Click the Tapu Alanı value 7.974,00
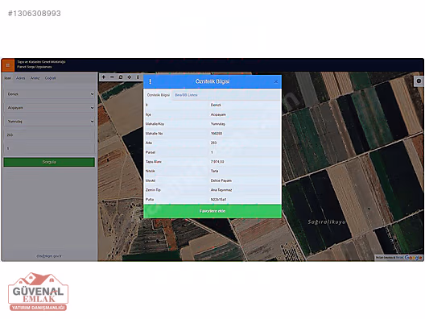The image size is (425, 319). pyautogui.click(x=217, y=162)
